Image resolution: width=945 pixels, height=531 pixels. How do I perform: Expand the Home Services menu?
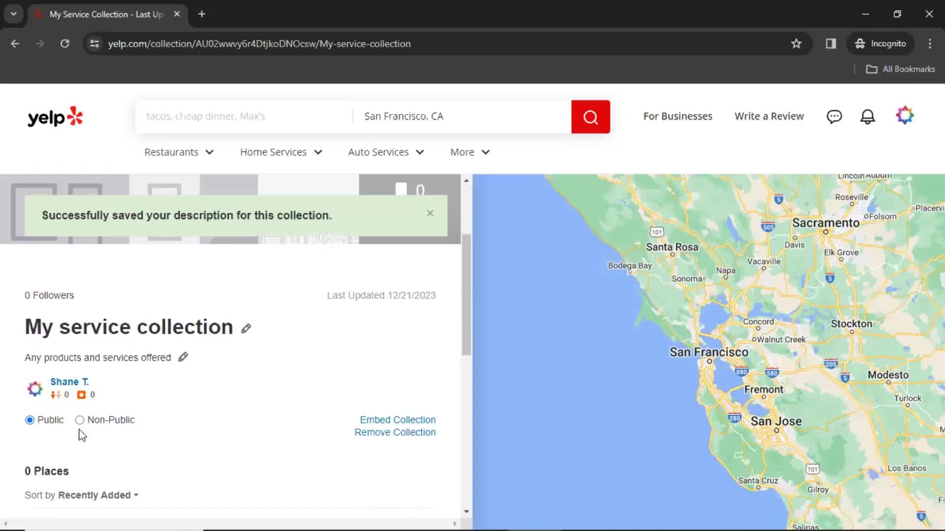(x=281, y=152)
